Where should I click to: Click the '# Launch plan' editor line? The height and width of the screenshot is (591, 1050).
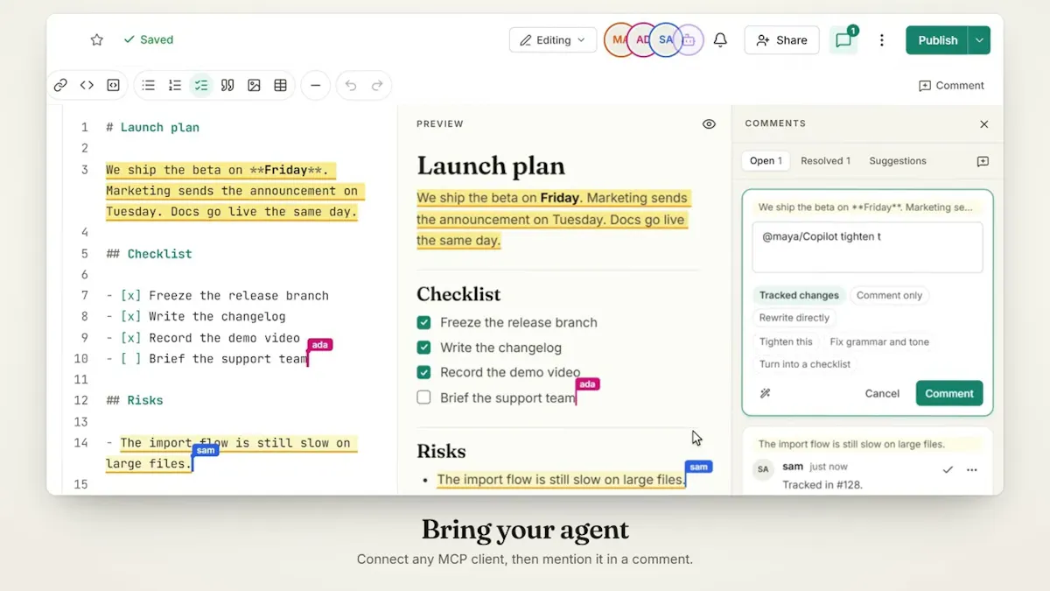(x=153, y=128)
